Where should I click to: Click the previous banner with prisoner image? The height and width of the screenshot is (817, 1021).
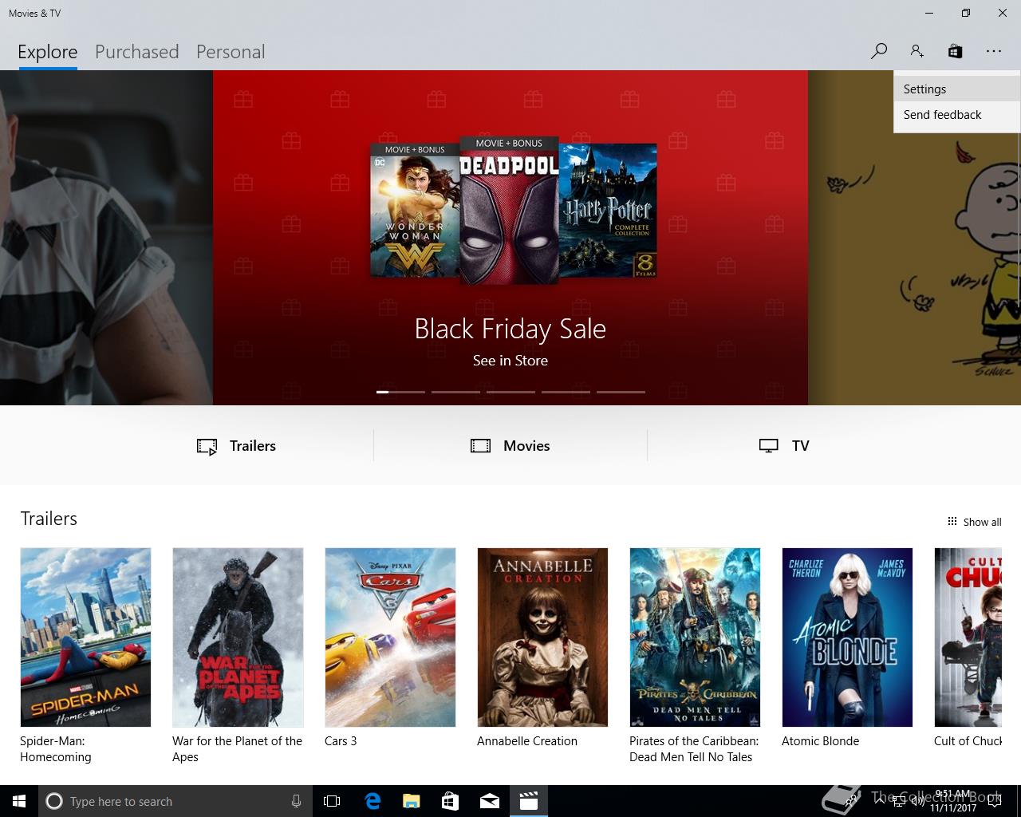click(x=106, y=238)
